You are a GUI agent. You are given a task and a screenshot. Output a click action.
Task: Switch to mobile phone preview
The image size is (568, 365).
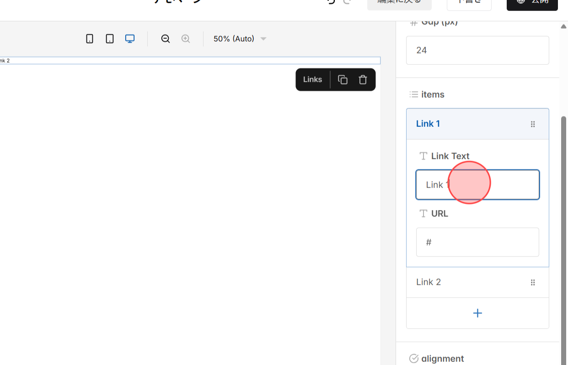(89, 38)
